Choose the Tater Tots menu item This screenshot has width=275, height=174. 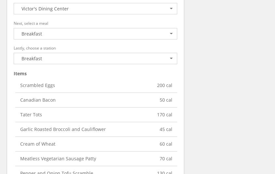pos(31,115)
